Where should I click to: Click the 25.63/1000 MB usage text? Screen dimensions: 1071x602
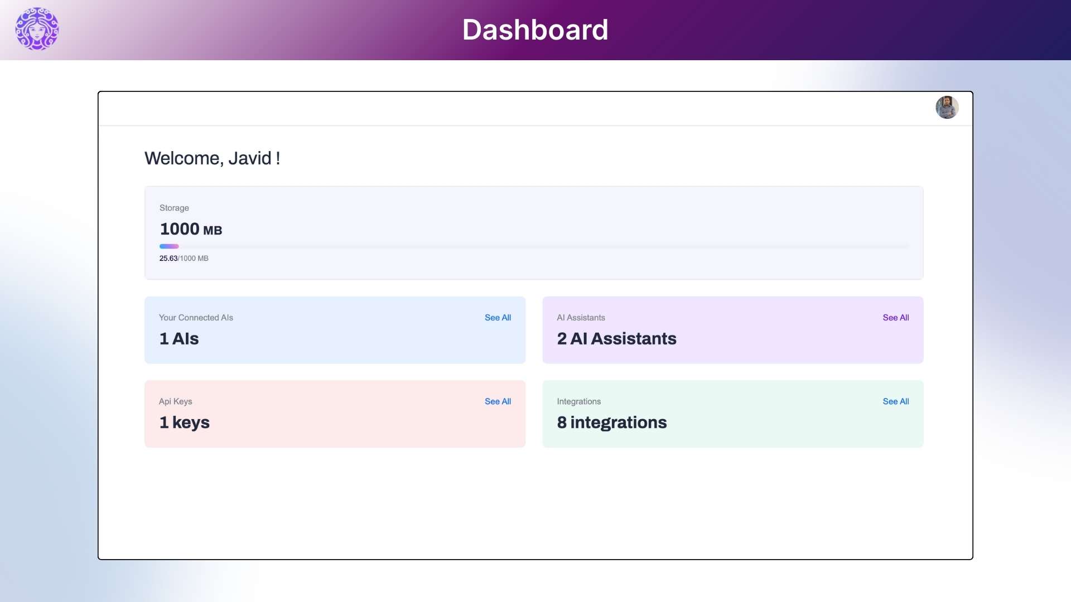tap(184, 259)
